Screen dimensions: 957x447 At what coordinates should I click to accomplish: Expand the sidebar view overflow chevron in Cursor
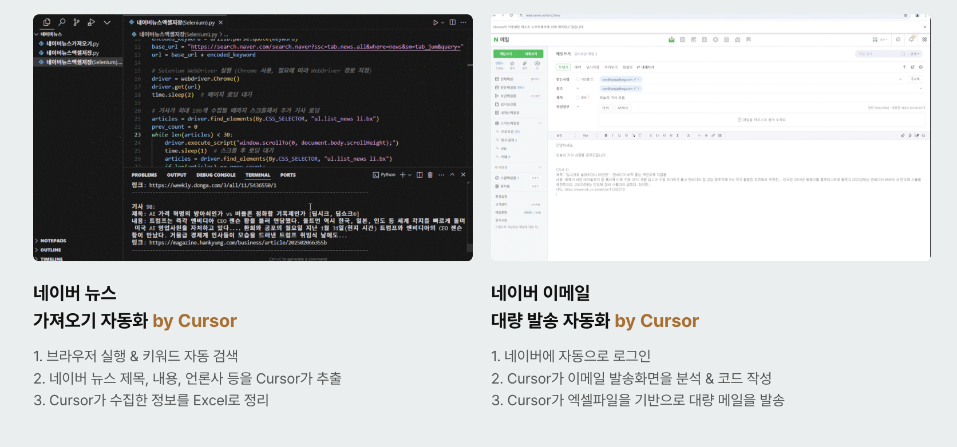pyautogui.click(x=107, y=22)
